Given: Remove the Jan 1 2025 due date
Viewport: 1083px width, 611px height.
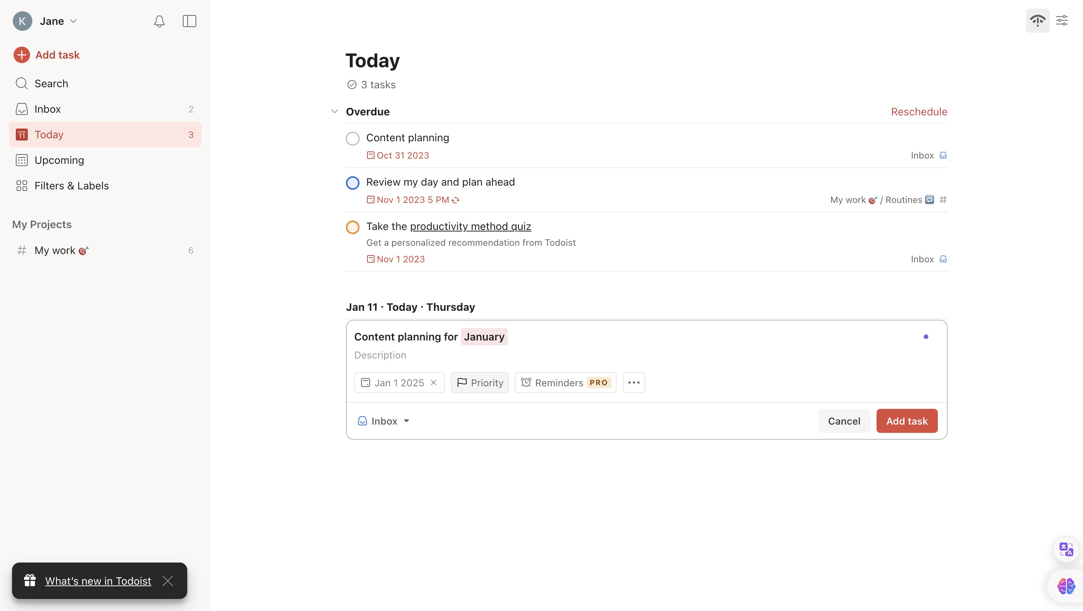Looking at the screenshot, I should [x=434, y=383].
